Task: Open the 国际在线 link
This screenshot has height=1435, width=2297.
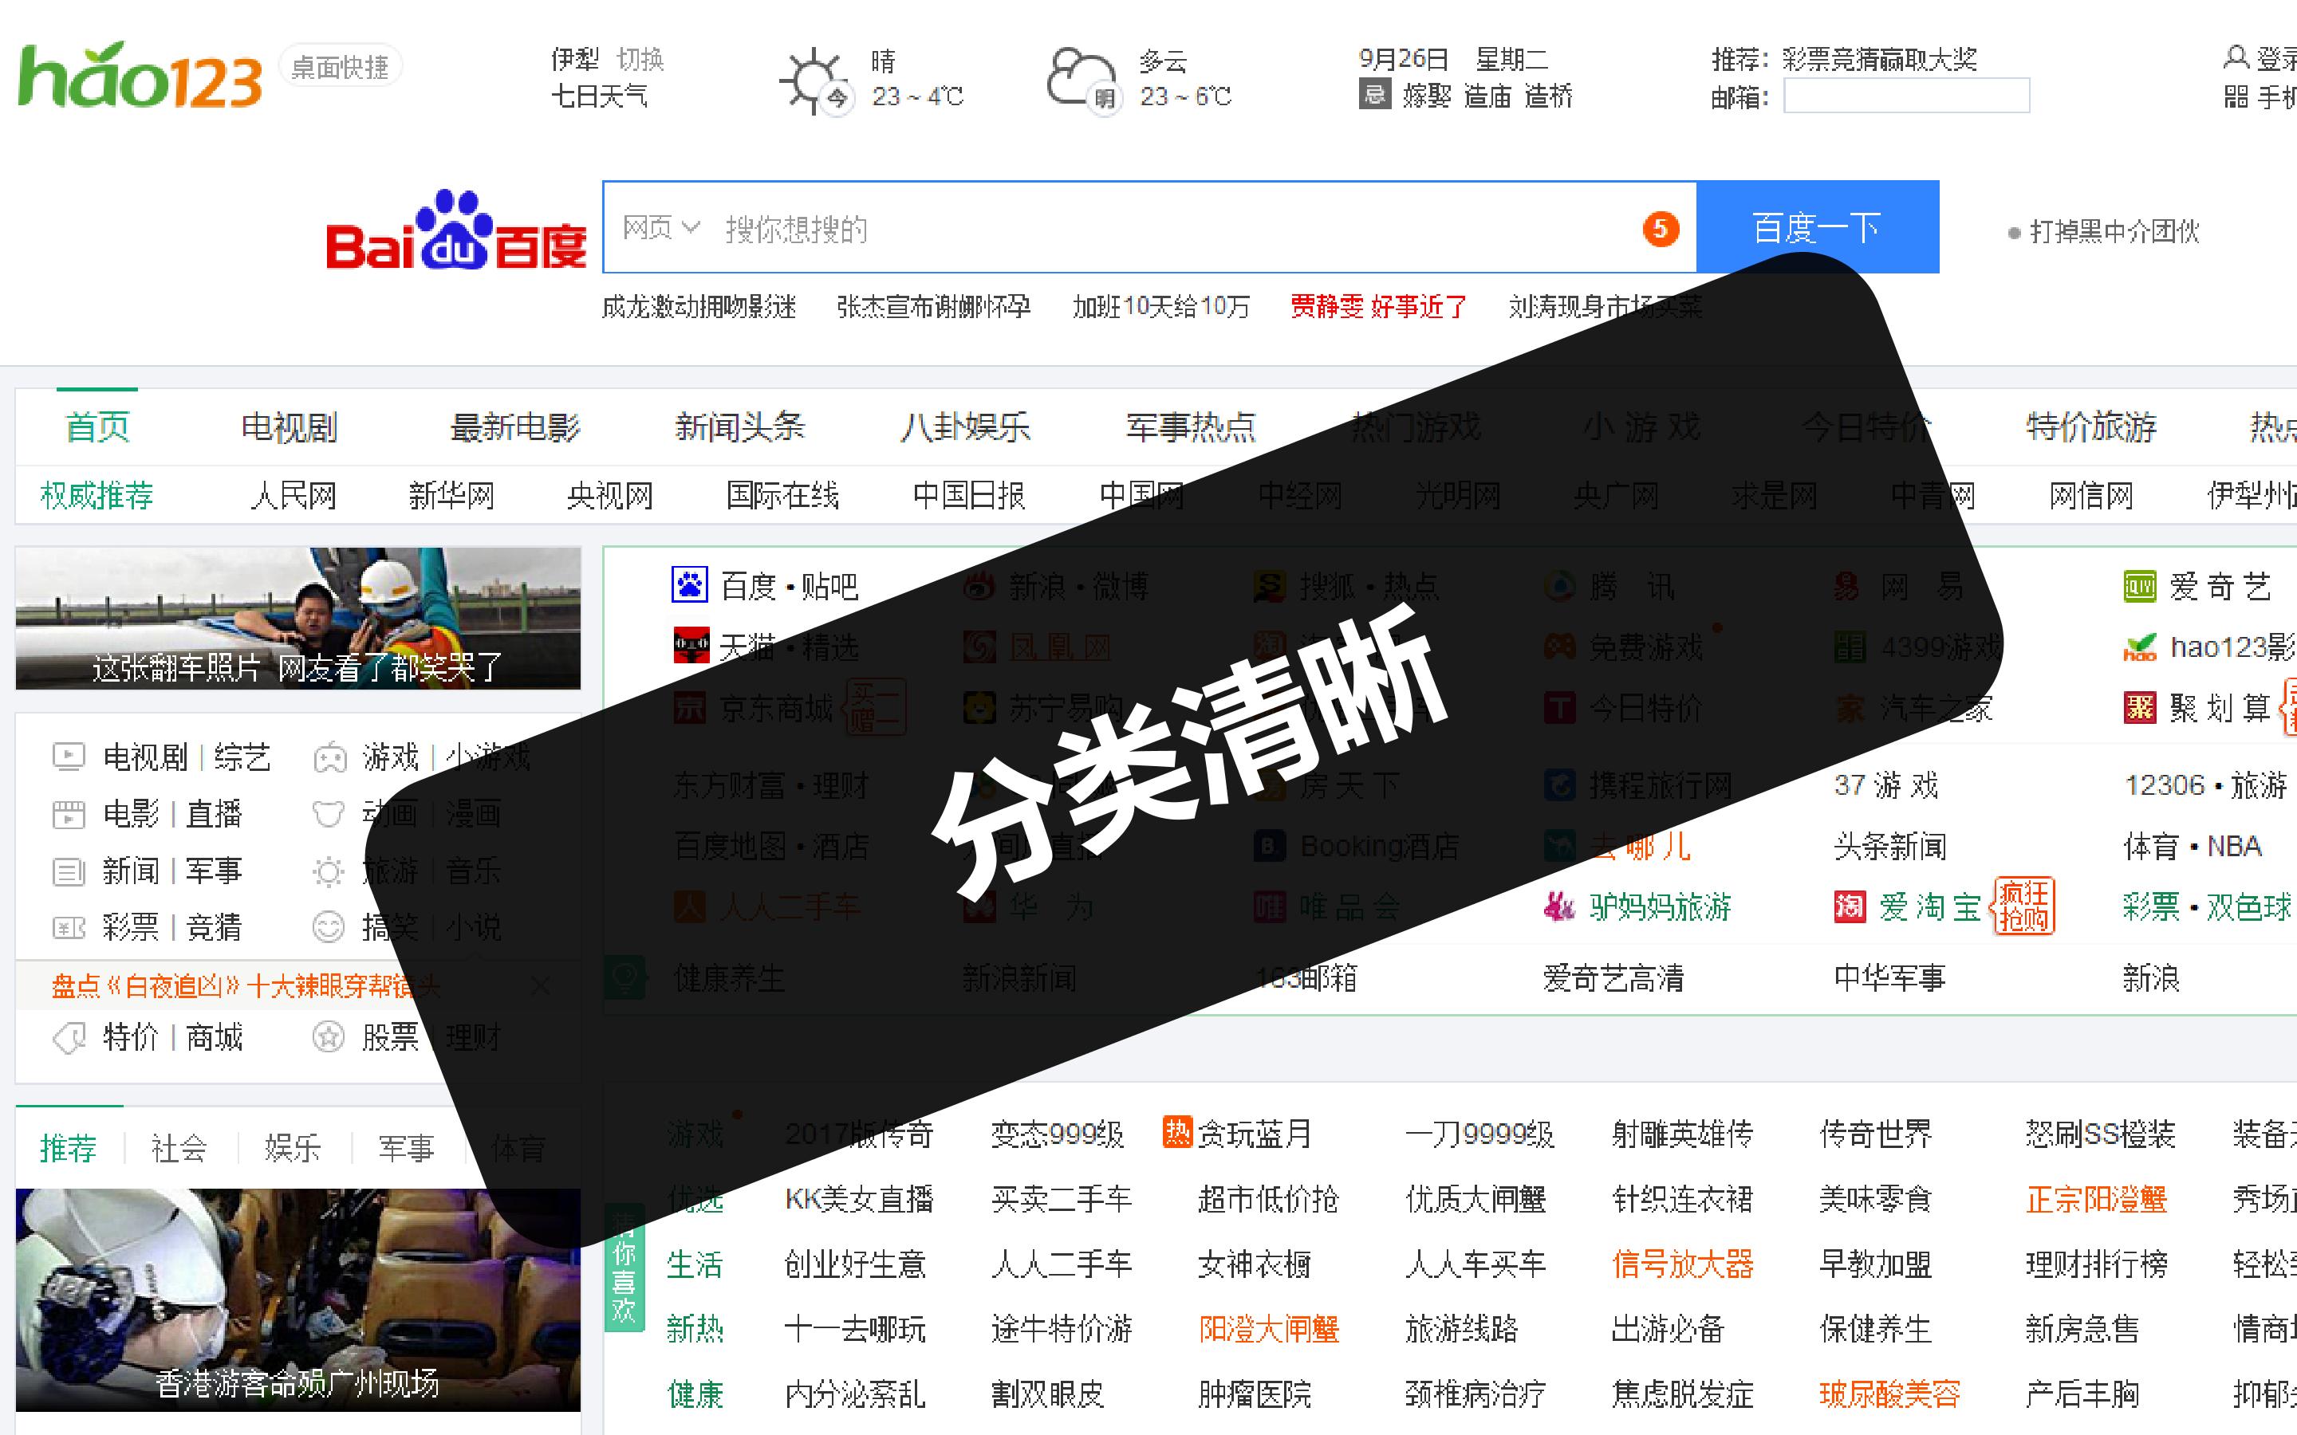Action: coord(783,495)
